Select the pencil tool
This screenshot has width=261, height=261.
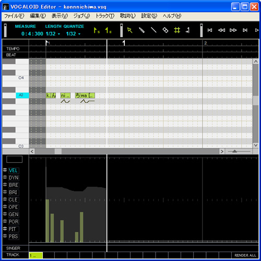point(141,30)
